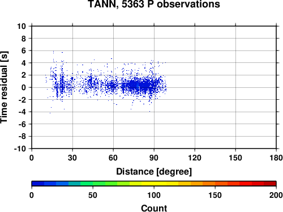
Task: Click y-axis tick label '8'
Action: [x=24, y=39]
